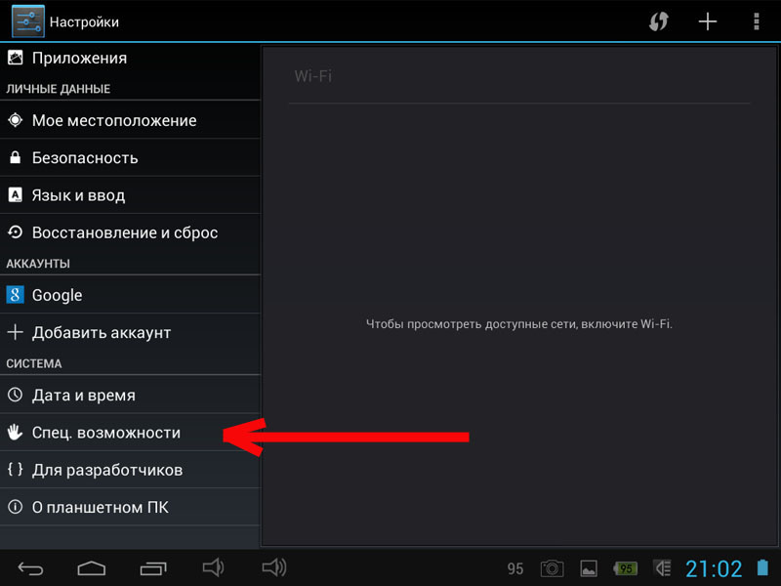This screenshot has height=586, width=781.
Task: Open Дата и время settings
Action: (83, 396)
